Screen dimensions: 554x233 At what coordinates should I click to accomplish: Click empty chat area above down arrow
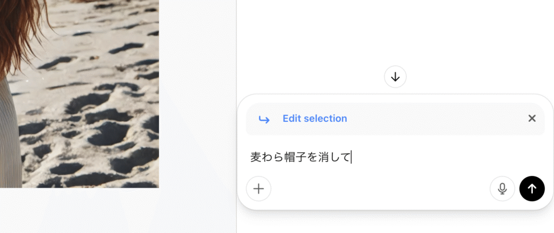[395, 32]
